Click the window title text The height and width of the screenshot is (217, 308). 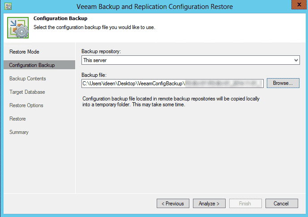click(x=154, y=7)
